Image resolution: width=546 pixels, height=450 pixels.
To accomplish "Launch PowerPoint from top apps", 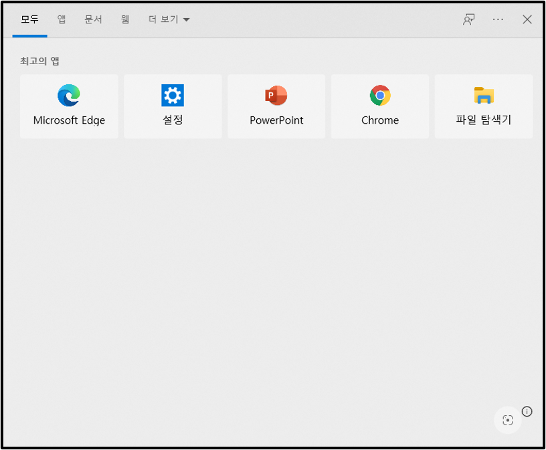I will coord(276,106).
